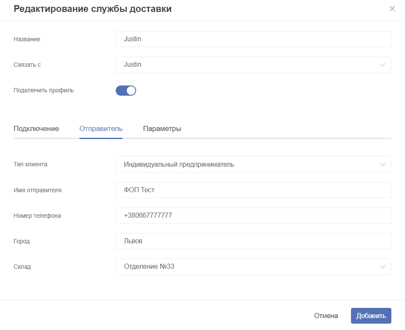This screenshot has height=330, width=405.
Task: Click the Подключить профиль label
Action: point(44,91)
